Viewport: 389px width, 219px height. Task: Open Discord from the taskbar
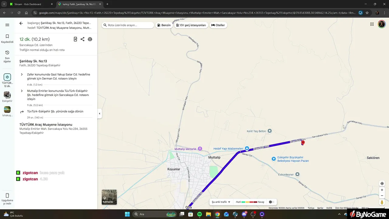(x=244, y=214)
